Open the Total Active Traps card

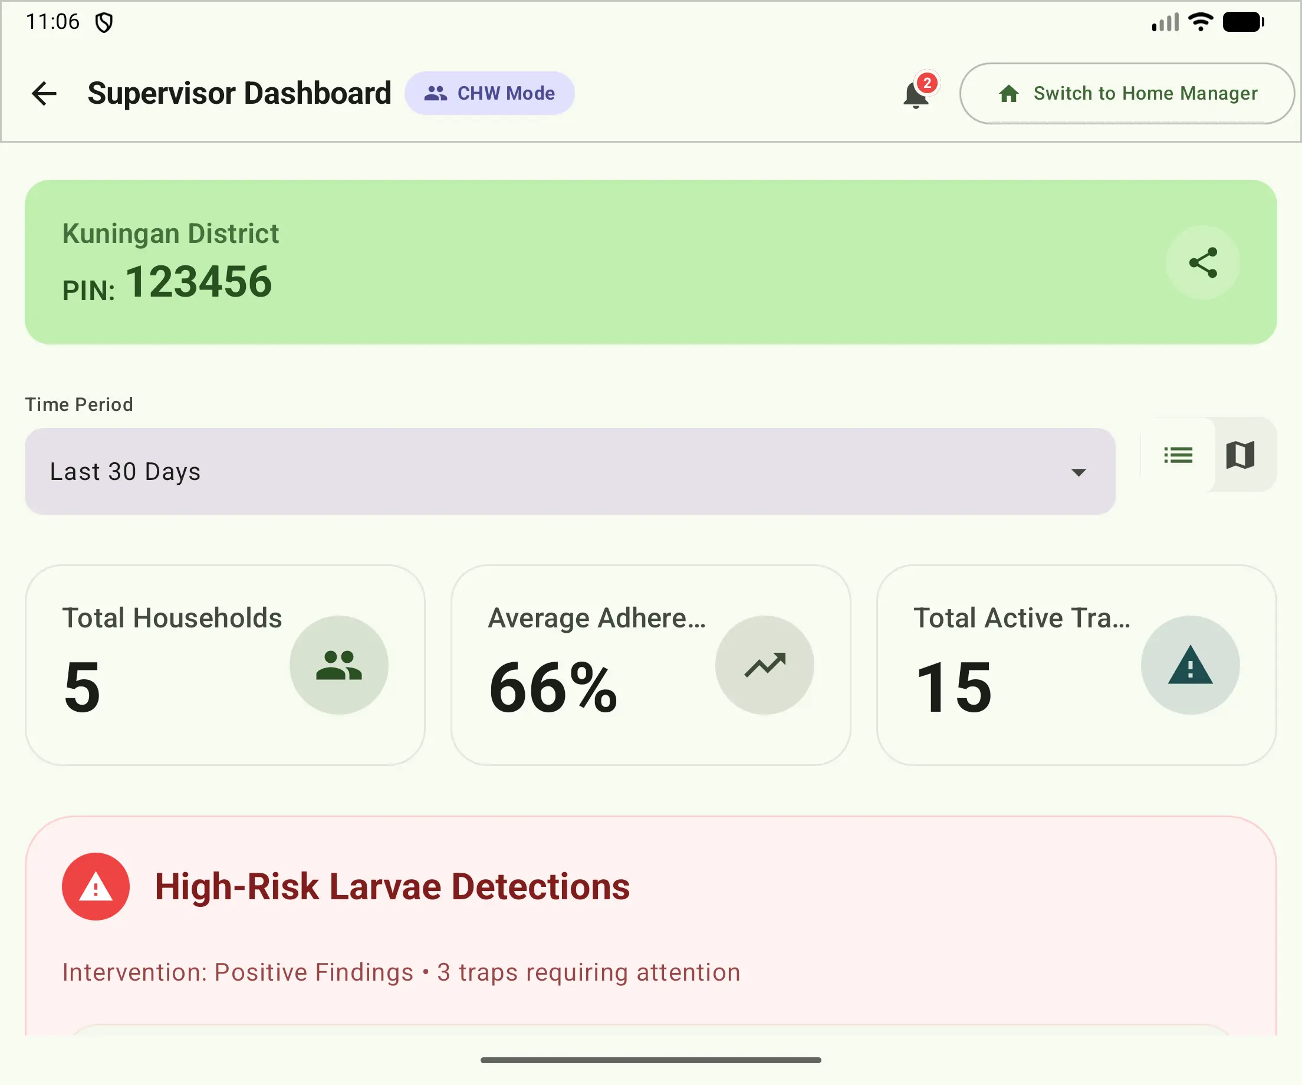[x=1077, y=665]
